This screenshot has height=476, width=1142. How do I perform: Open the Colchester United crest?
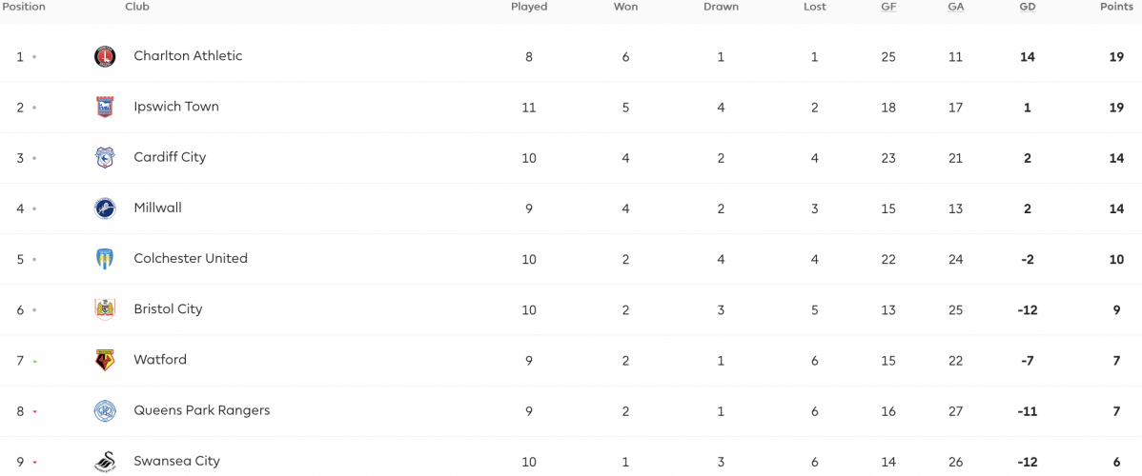point(105,258)
